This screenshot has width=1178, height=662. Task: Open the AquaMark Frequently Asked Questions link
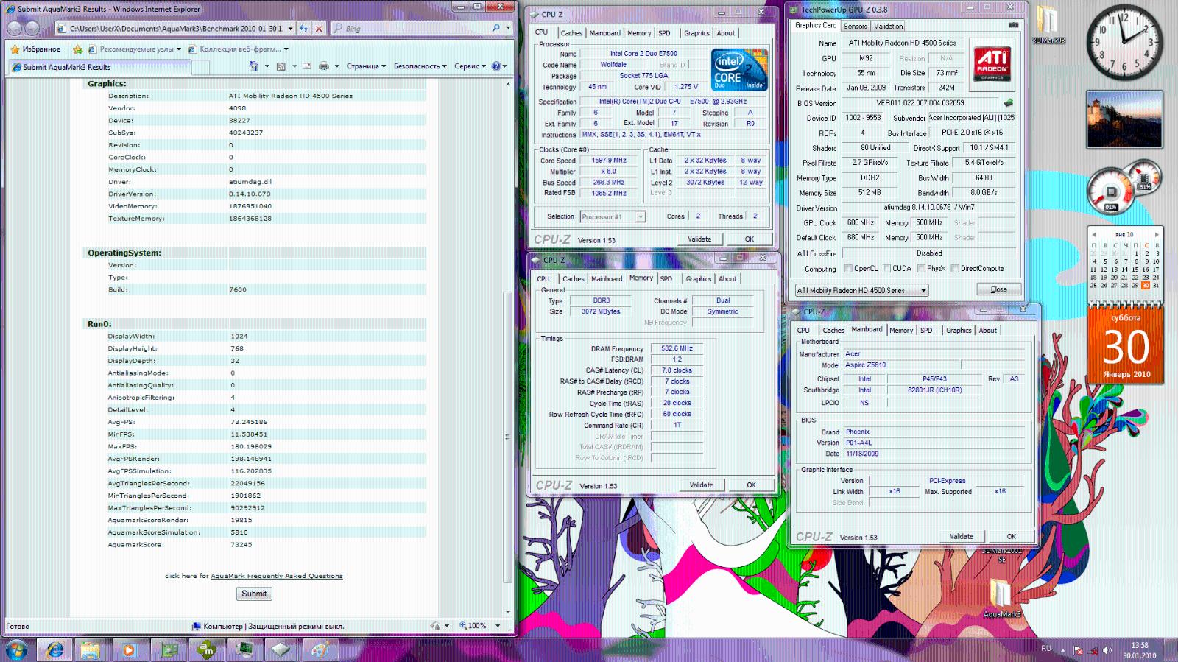pyautogui.click(x=277, y=576)
